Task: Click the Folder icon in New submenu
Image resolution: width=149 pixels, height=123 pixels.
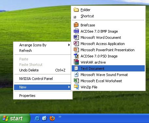Action: point(76,10)
